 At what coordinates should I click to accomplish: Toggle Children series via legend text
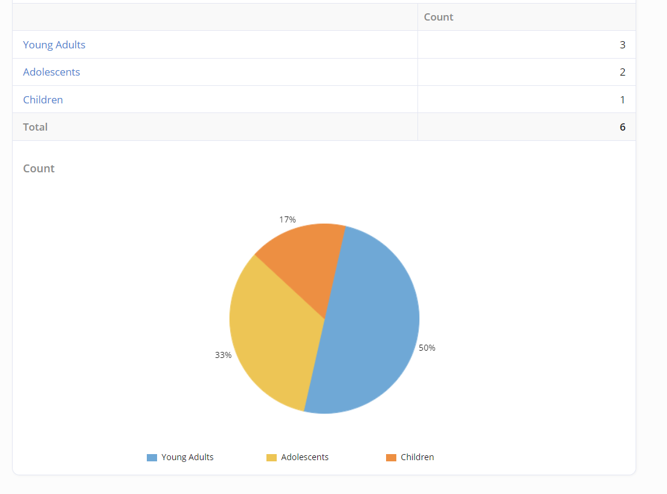click(x=417, y=457)
